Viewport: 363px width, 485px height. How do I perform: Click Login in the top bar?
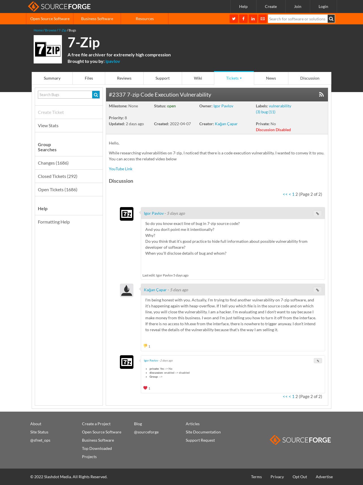tap(323, 7)
